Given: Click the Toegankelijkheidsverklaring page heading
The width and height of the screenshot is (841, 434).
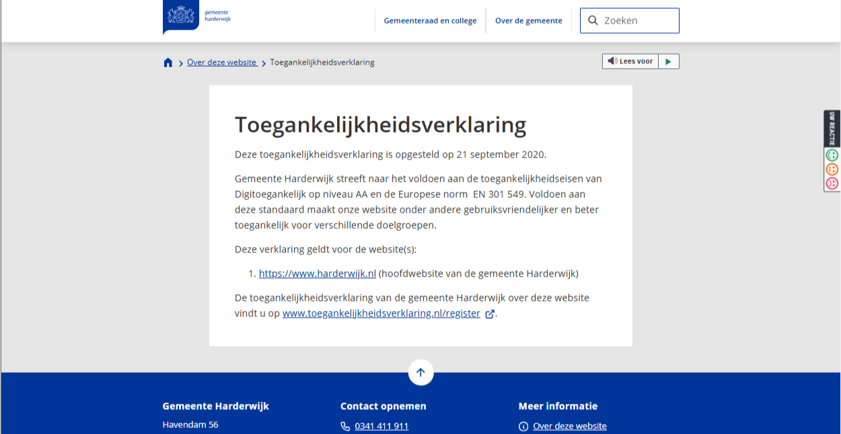Looking at the screenshot, I should 380,125.
